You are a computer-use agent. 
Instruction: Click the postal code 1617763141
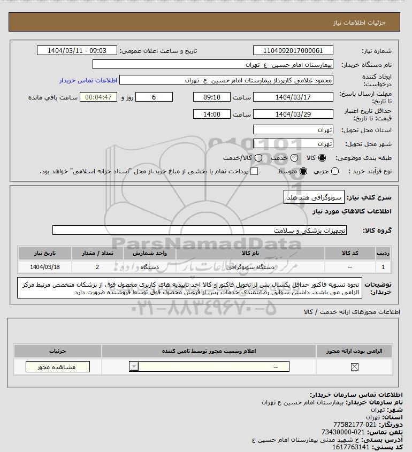[x=350, y=447]
